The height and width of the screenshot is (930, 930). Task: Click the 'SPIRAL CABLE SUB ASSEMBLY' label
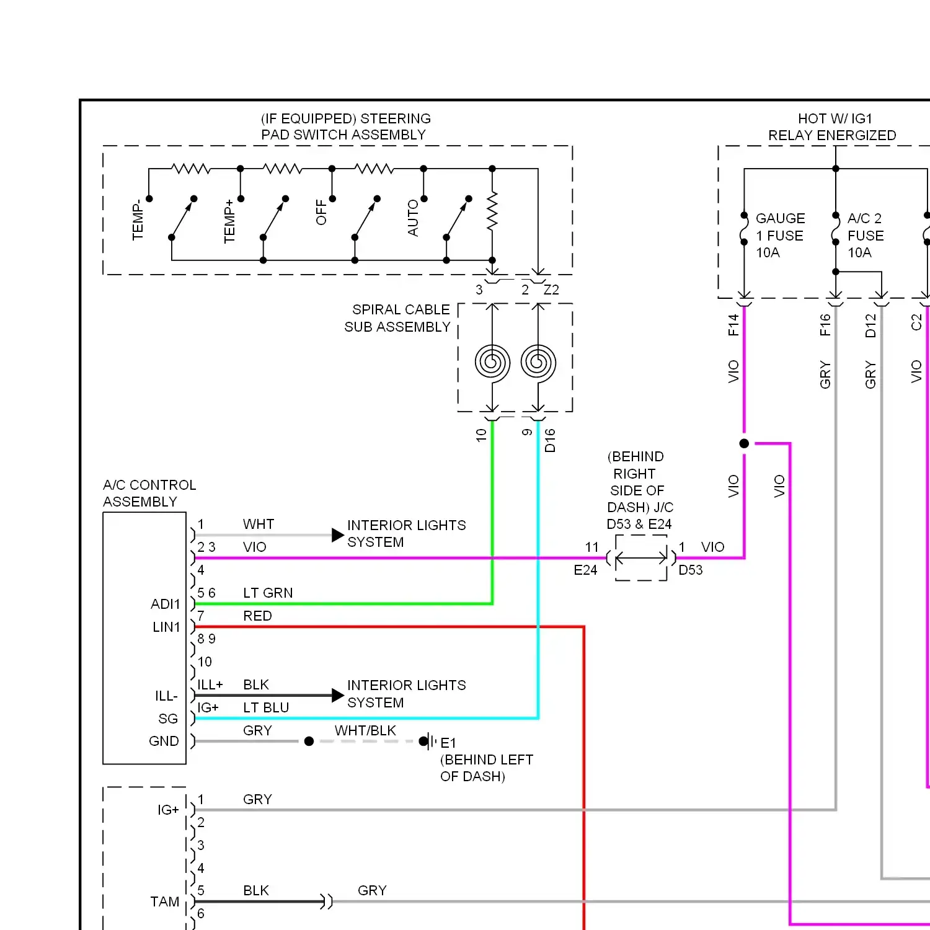[x=397, y=318]
